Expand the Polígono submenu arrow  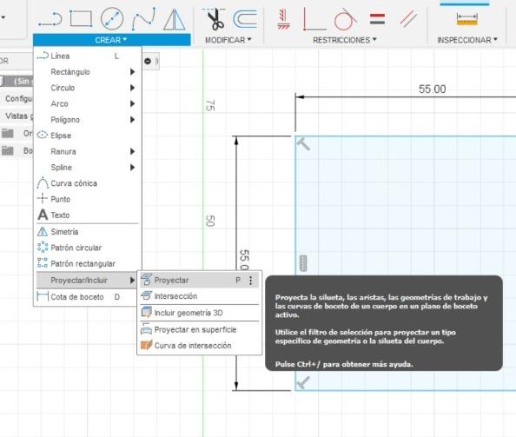pyautogui.click(x=132, y=120)
